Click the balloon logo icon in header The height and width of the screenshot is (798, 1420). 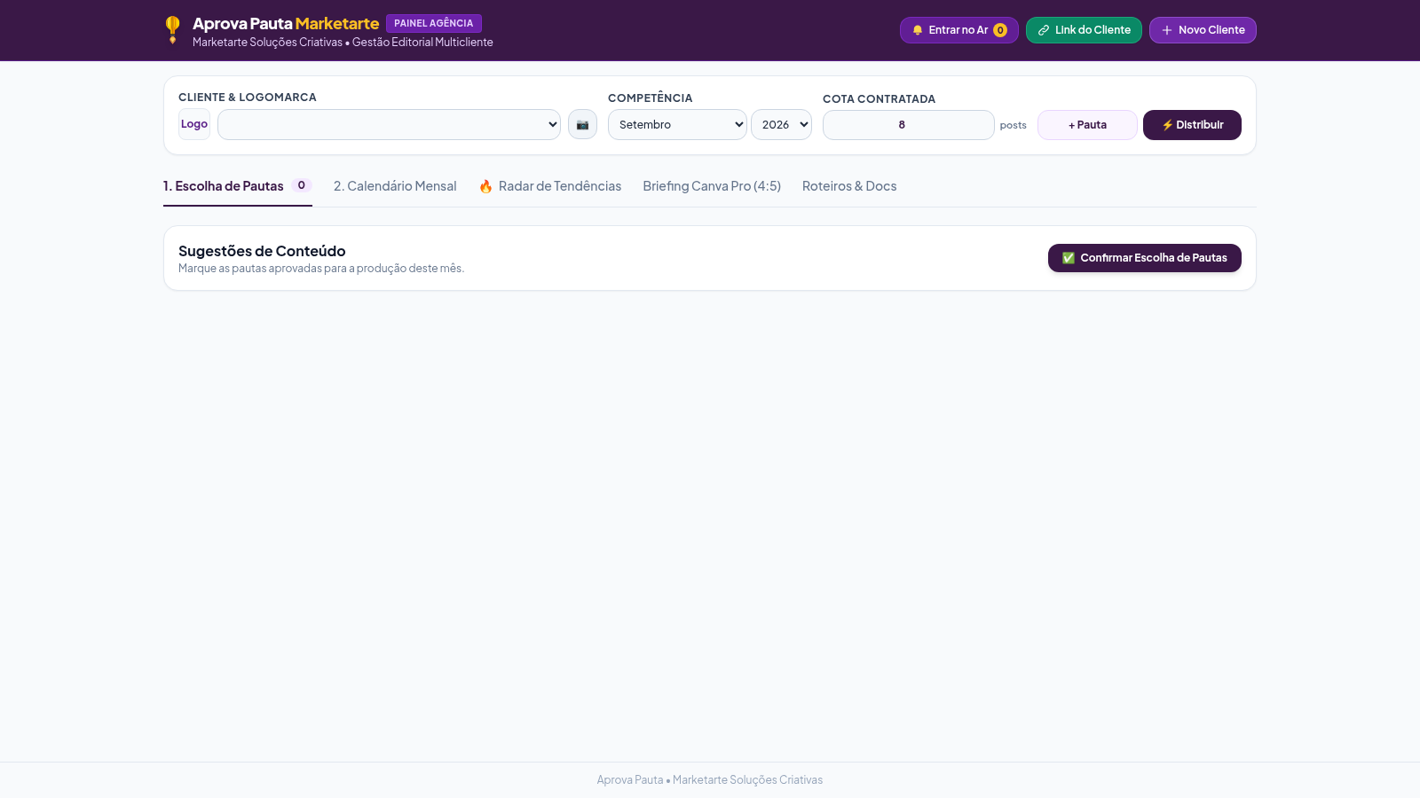click(173, 30)
